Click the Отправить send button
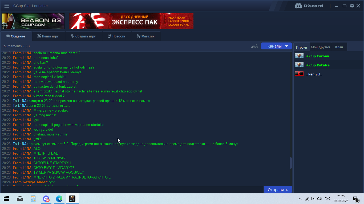Viewport: 364px width, 204px height. (x=278, y=190)
